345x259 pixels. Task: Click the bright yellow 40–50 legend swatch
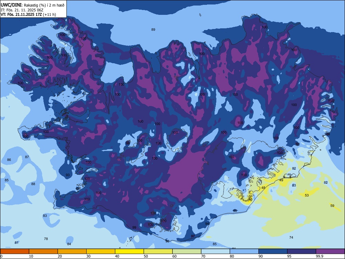(x=129, y=251)
